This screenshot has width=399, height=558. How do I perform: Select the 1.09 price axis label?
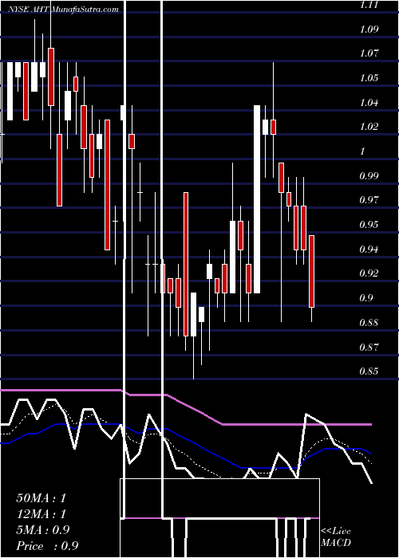pyautogui.click(x=369, y=29)
